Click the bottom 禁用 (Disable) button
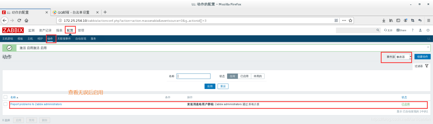Screen dimensions: 433x124 (x=31, y=120)
